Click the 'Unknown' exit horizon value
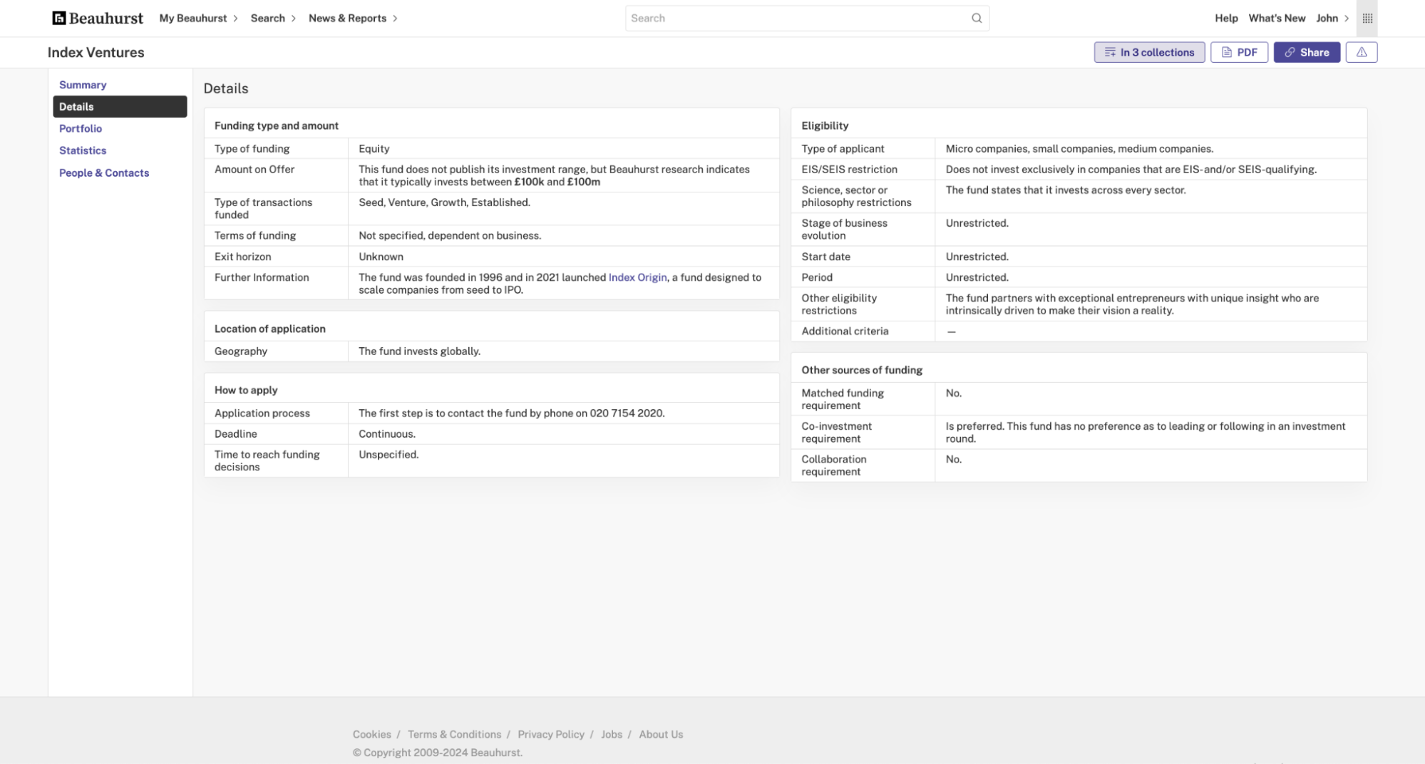The image size is (1425, 764). tap(381, 257)
